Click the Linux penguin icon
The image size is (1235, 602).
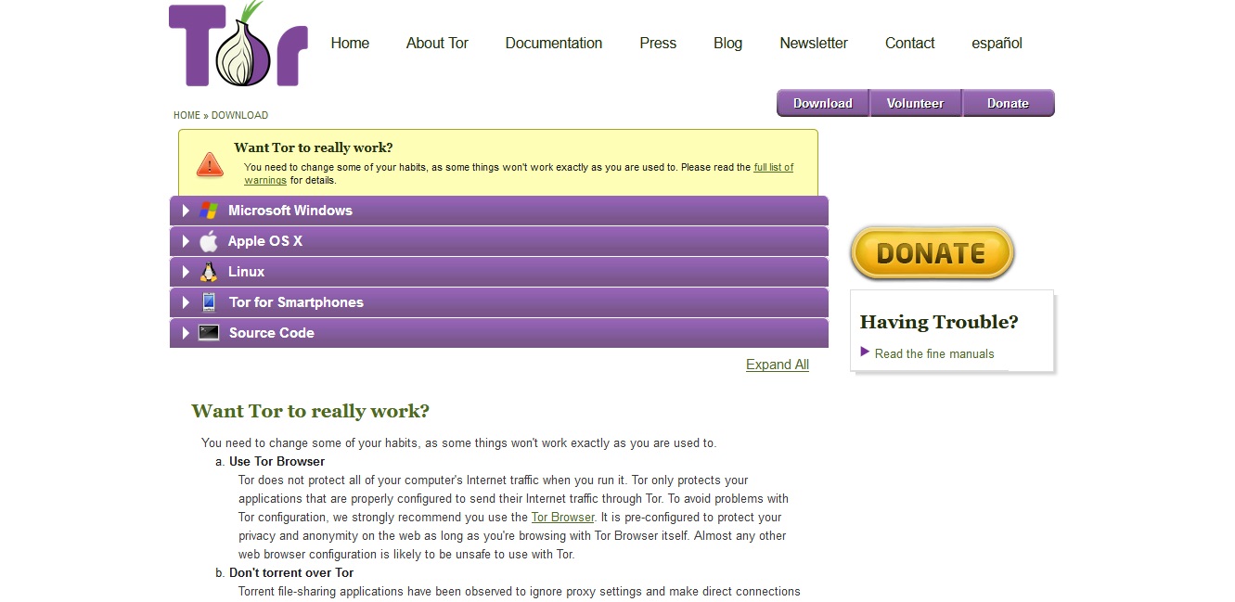click(209, 272)
